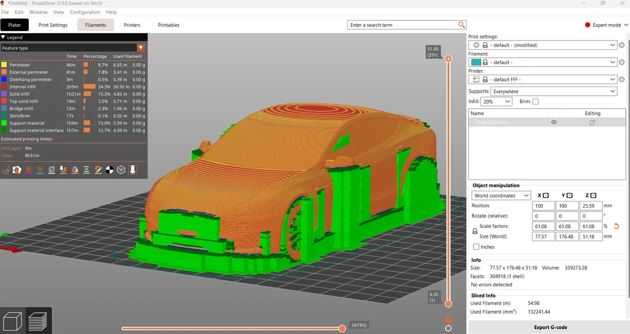Open Filament preset dropdown

(x=543, y=63)
